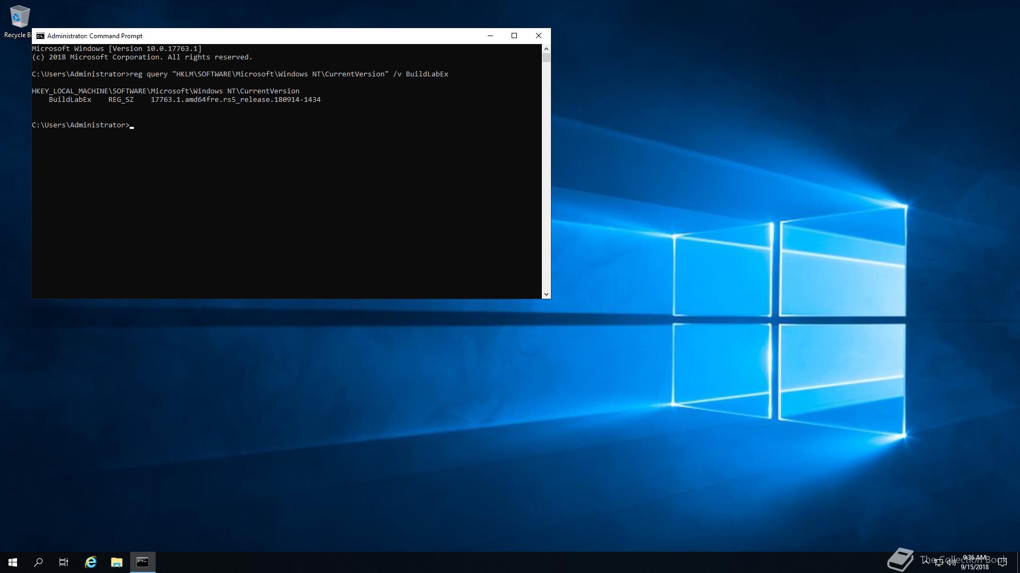Open the clock showing 9:36 AM
The height and width of the screenshot is (573, 1020).
[975, 562]
